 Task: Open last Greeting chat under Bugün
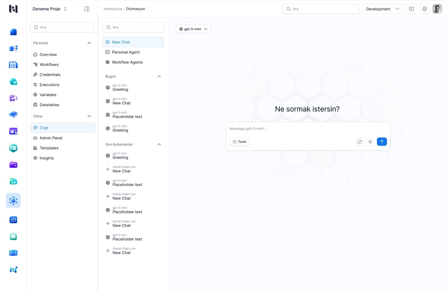point(133,128)
